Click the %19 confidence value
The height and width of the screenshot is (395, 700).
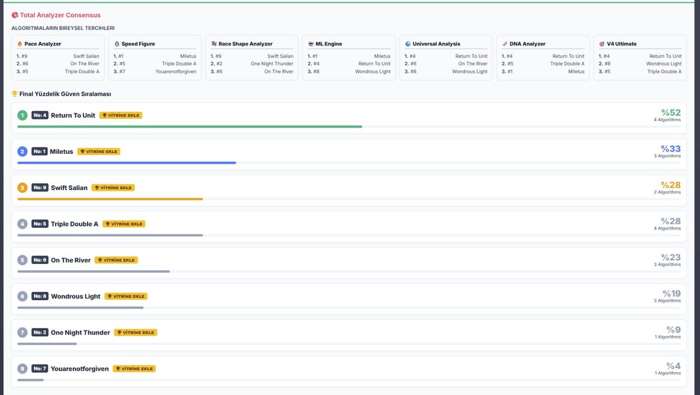pyautogui.click(x=671, y=294)
